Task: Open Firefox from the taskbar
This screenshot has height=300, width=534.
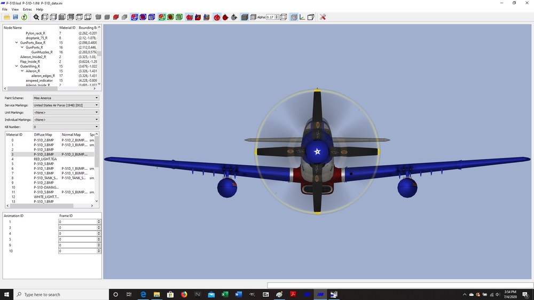Action: click(184, 295)
